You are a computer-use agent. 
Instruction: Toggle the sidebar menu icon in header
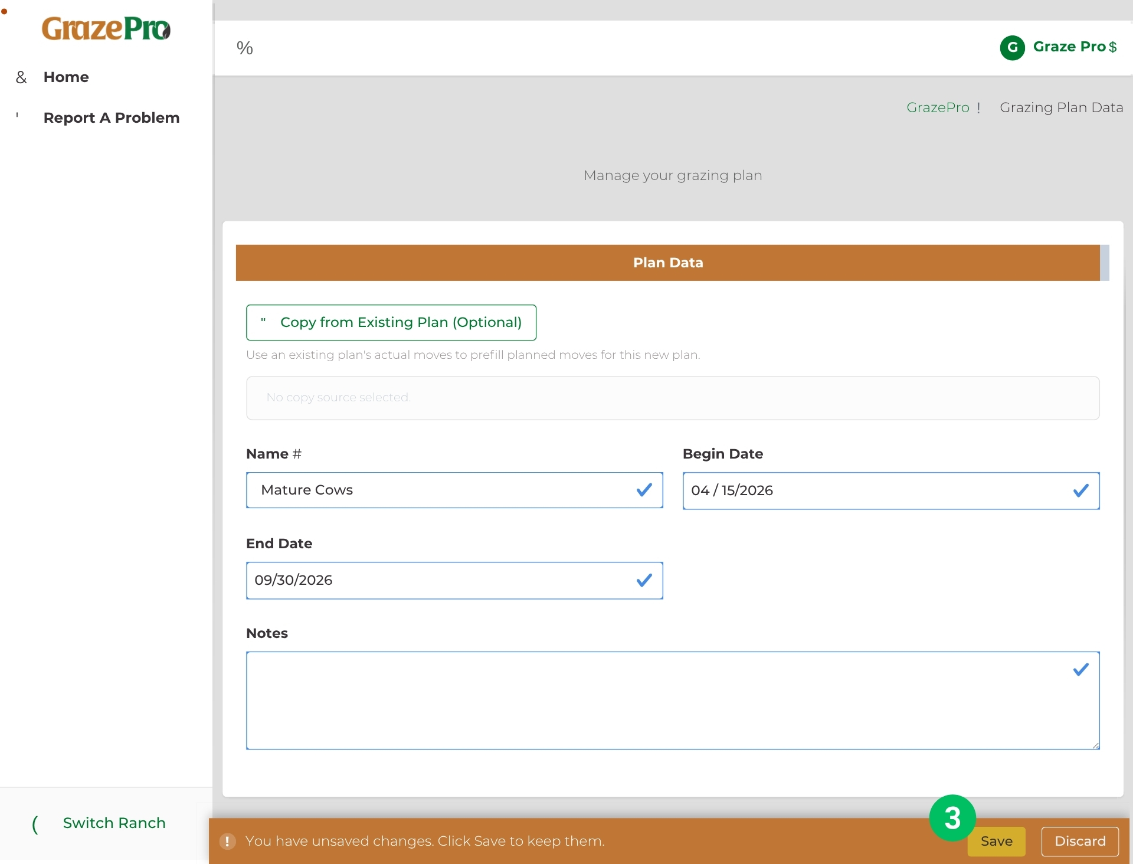[244, 48]
